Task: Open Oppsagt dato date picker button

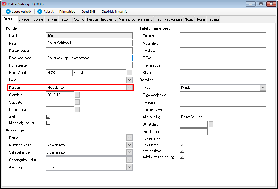Action: coord(77,110)
